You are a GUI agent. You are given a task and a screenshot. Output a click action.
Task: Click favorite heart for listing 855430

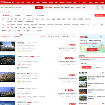pos(67,81)
